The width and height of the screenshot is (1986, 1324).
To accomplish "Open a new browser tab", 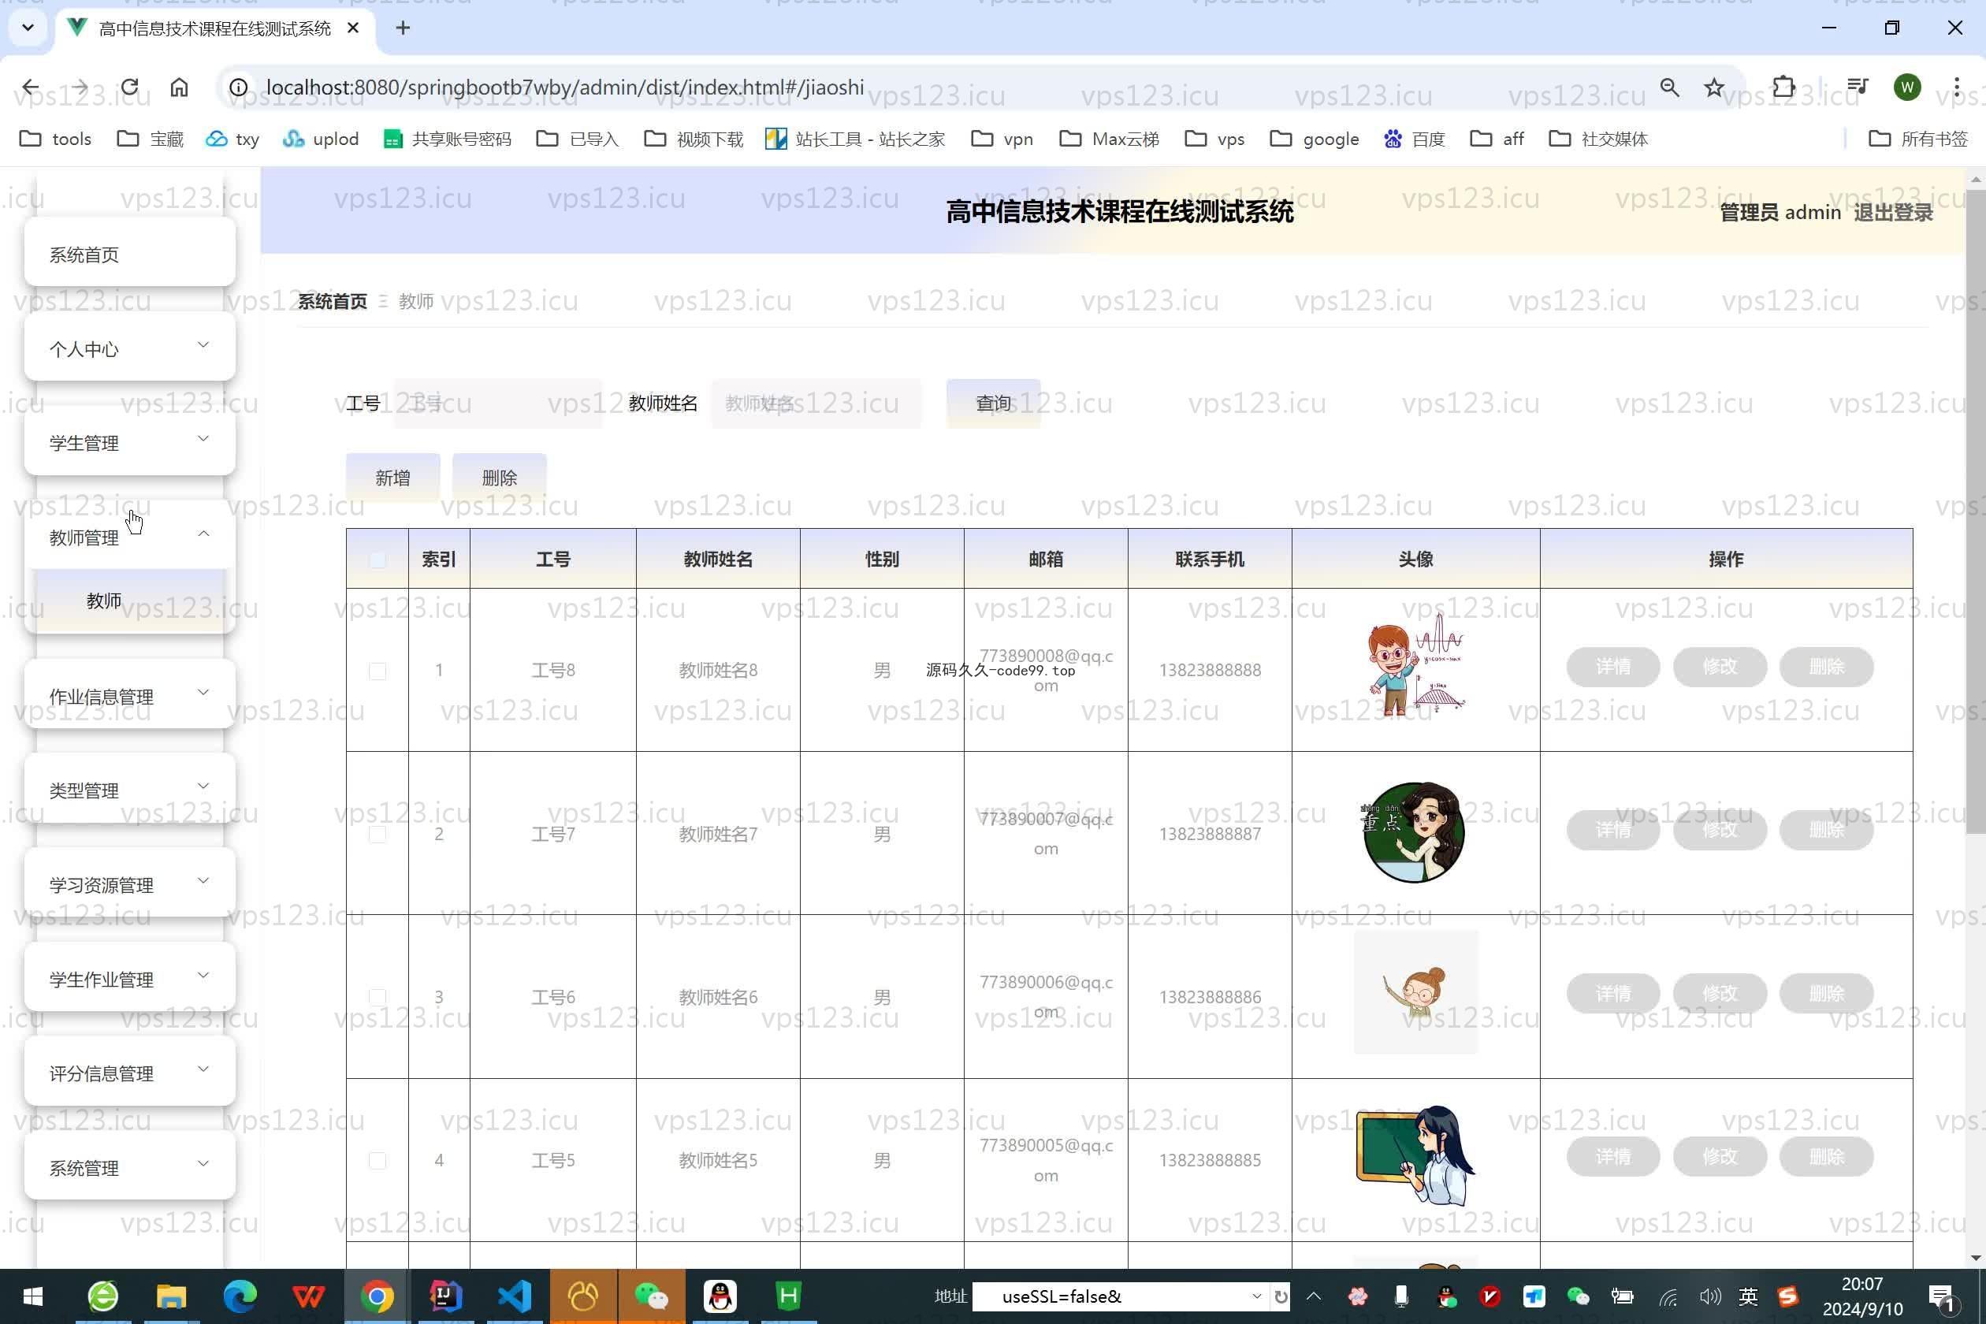I will (x=403, y=28).
